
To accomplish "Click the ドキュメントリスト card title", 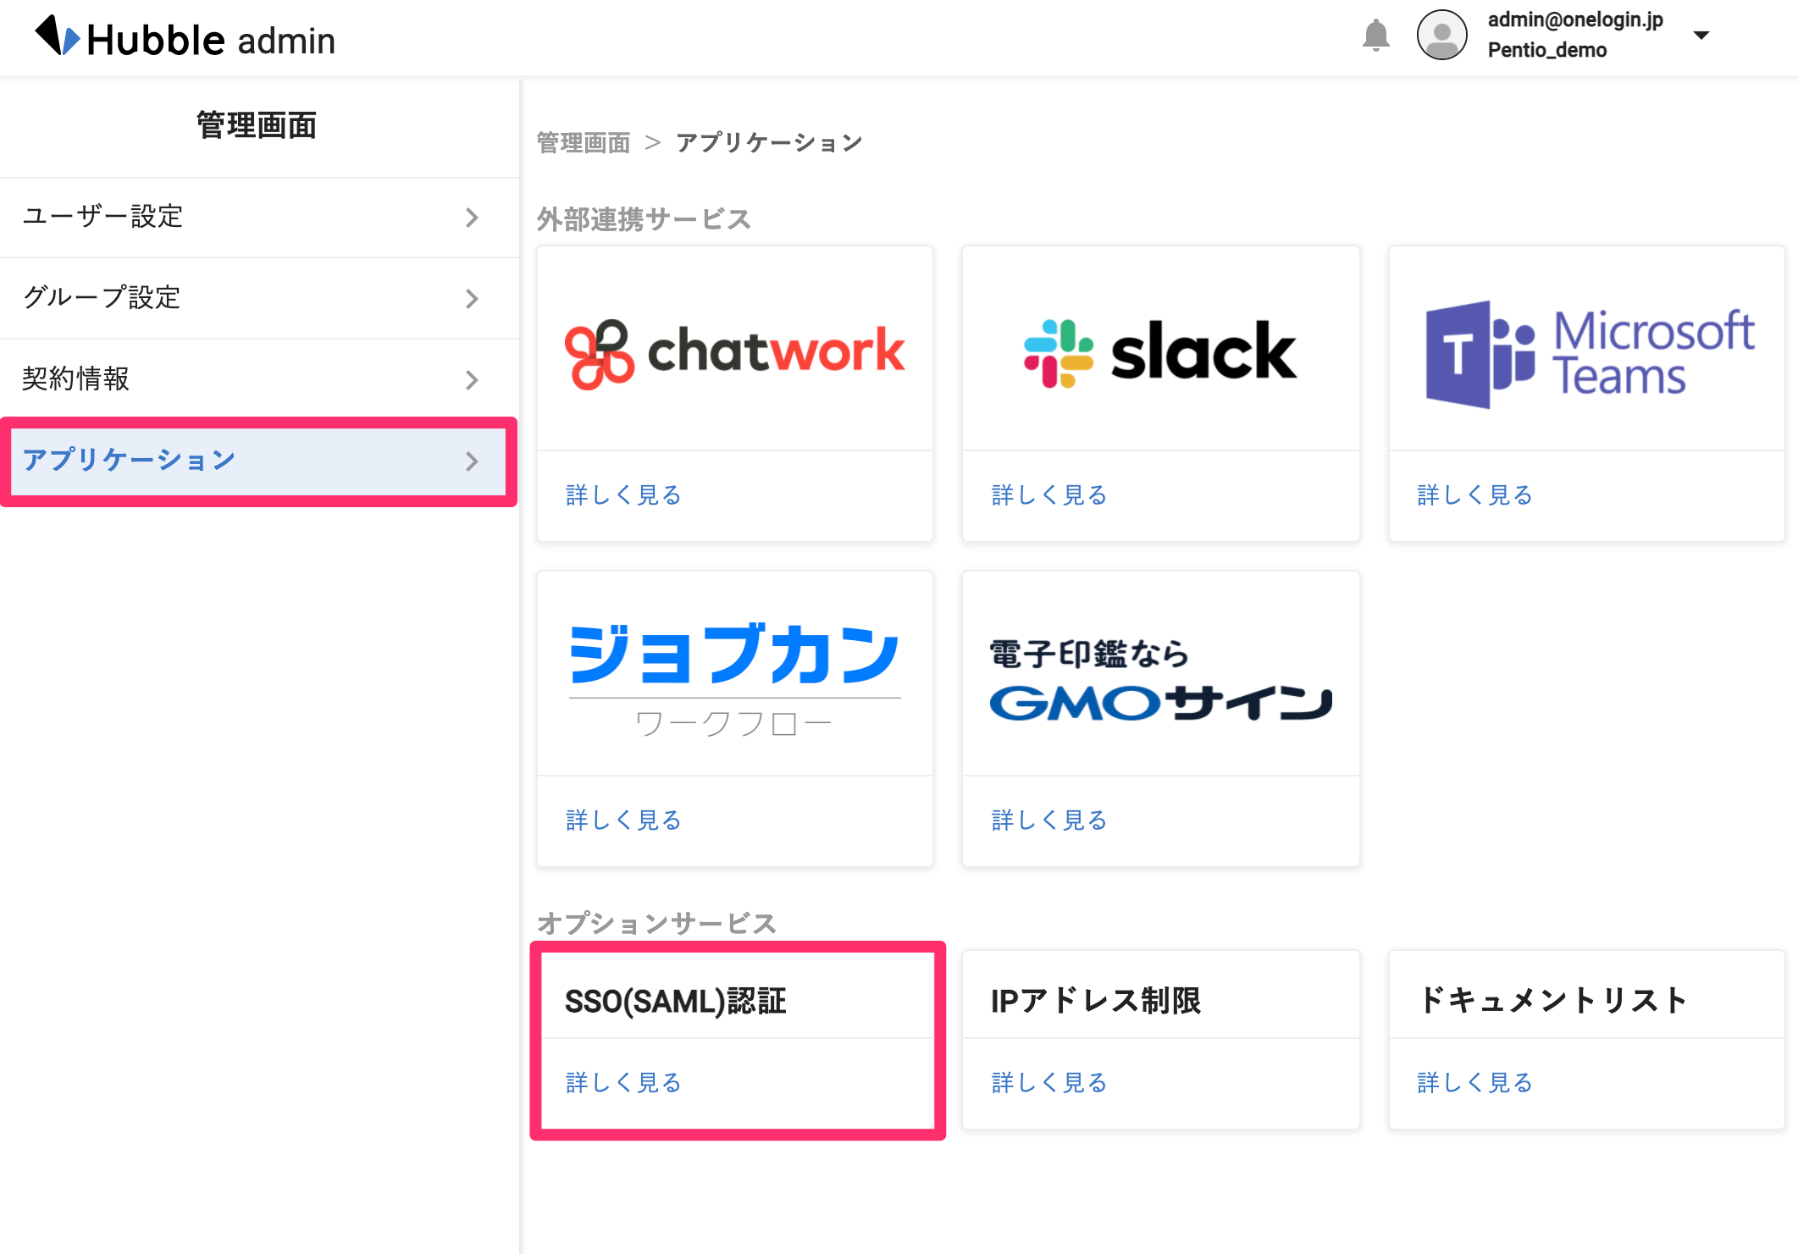I will click(1553, 1001).
